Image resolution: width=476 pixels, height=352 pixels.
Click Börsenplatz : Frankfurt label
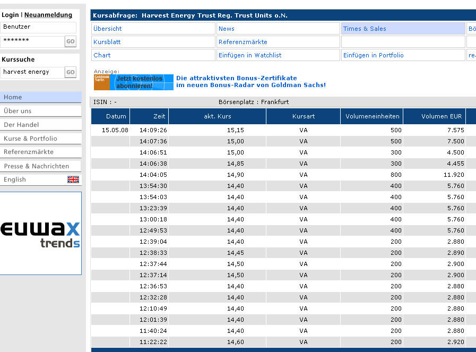tap(254, 102)
